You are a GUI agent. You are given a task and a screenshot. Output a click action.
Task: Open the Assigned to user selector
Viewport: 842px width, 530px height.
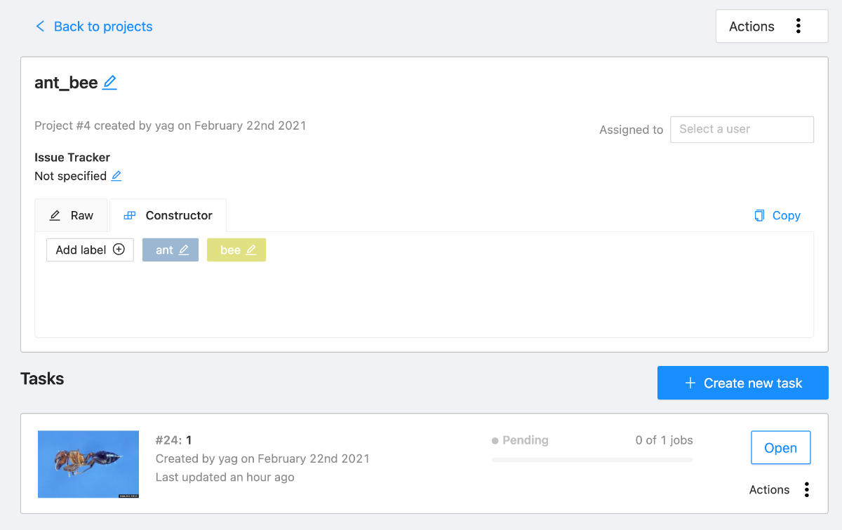coord(742,130)
